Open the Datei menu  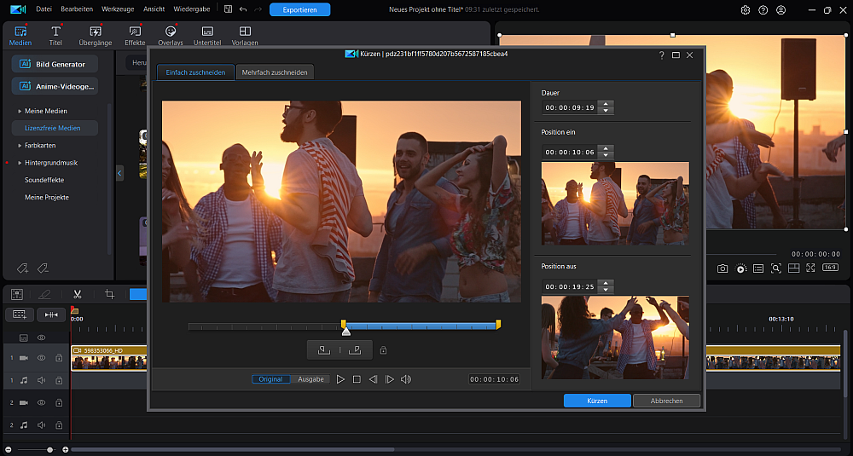pyautogui.click(x=44, y=9)
